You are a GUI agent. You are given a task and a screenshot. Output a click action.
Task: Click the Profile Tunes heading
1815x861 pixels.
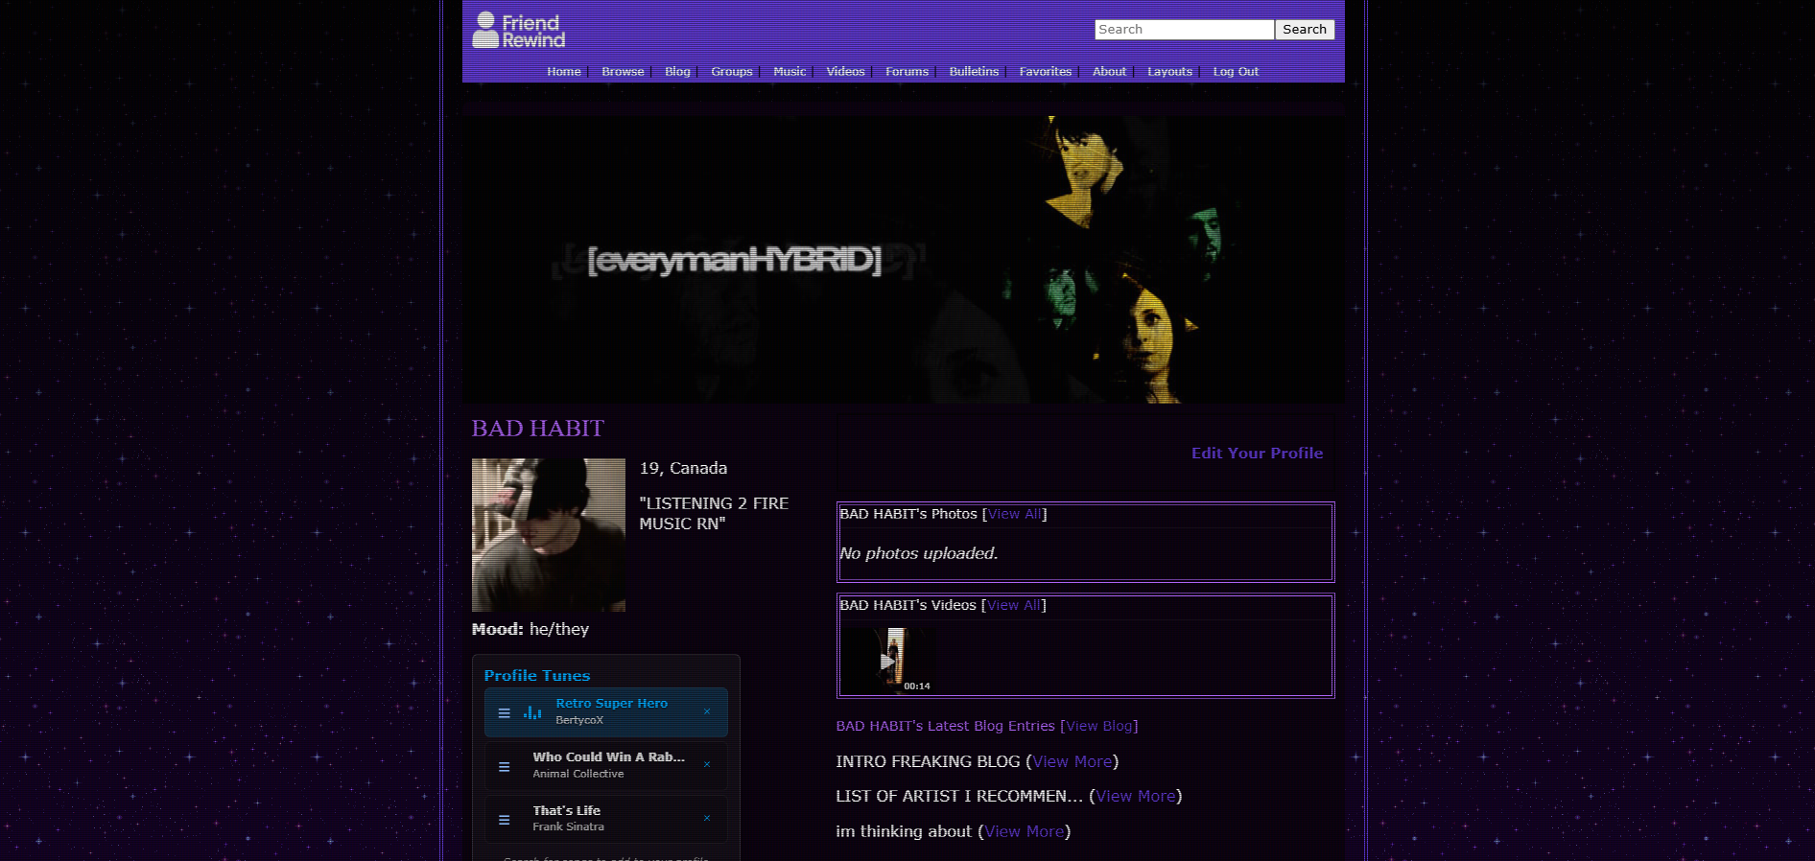point(537,676)
